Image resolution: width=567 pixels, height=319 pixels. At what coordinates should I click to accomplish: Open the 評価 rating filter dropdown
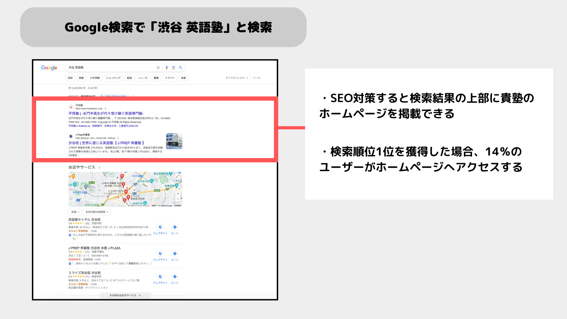click(75, 212)
